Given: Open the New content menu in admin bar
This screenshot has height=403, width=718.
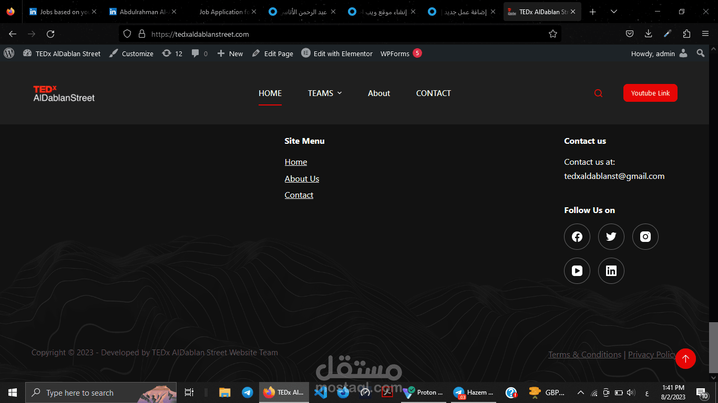Looking at the screenshot, I should [230, 54].
